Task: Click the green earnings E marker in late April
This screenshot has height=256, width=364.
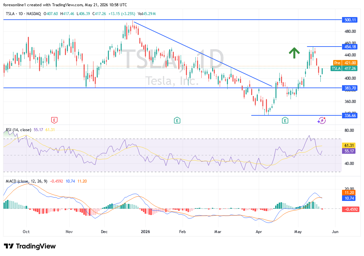Action: (285, 120)
